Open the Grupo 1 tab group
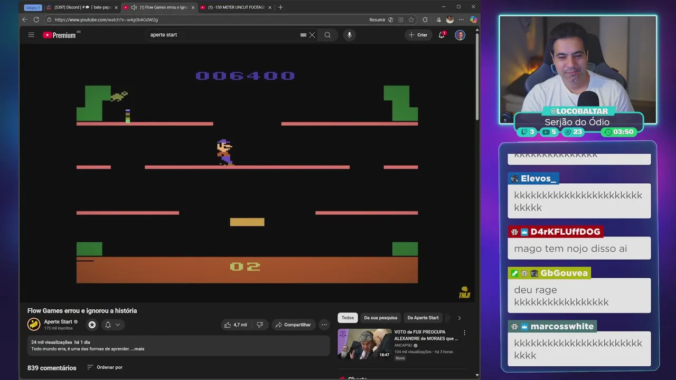This screenshot has height=380, width=676. tap(32, 7)
